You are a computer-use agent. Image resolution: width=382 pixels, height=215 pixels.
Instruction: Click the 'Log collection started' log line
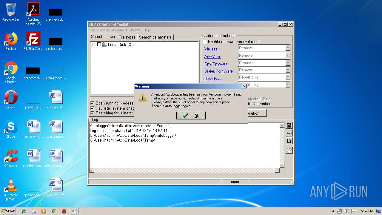(x=129, y=130)
